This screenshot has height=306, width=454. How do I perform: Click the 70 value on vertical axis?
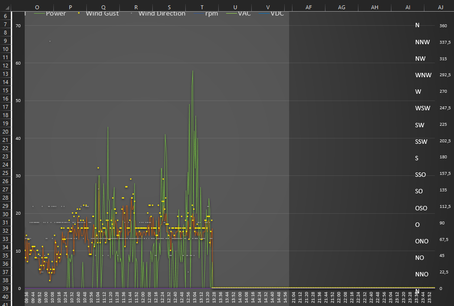point(19,25)
